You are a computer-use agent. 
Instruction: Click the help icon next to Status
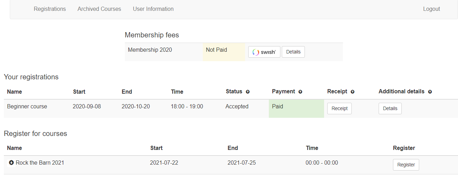tap(248, 92)
